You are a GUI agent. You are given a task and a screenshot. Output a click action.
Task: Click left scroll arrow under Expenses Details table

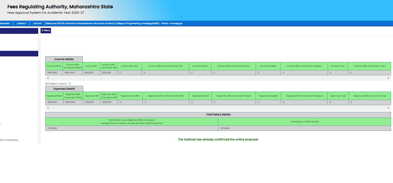point(48,108)
